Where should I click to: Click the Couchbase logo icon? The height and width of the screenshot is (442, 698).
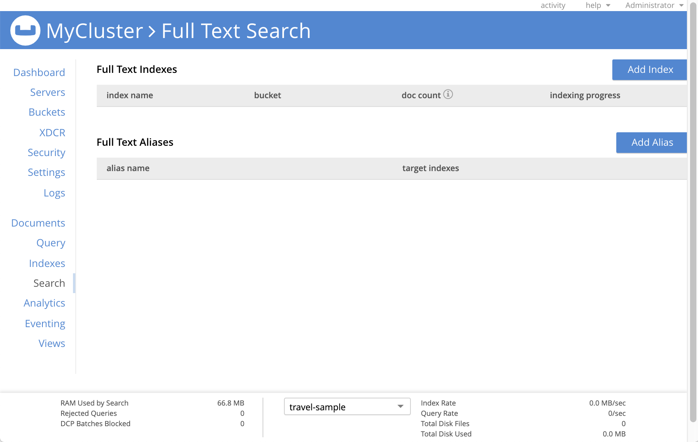click(25, 30)
